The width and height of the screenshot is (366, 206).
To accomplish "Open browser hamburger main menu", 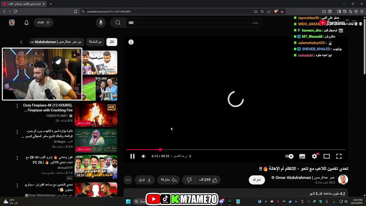I will pyautogui.click(x=362, y=11).
